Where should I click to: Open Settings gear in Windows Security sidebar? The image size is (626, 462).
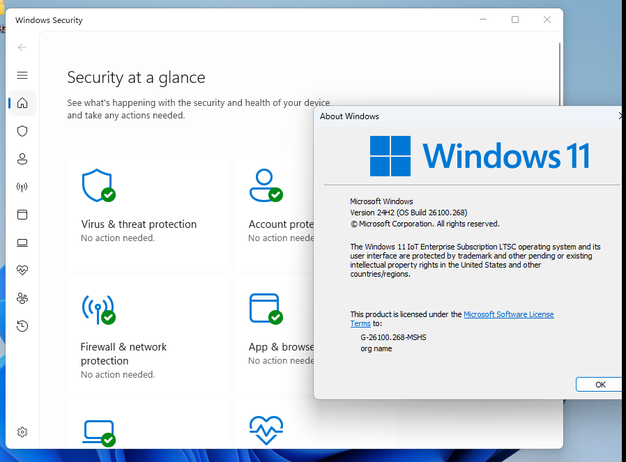click(x=22, y=432)
